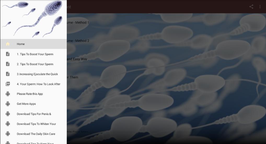The height and width of the screenshot is (144, 266).
Task: Click Android icon beside Please Rate this App
Action: pos(8,94)
